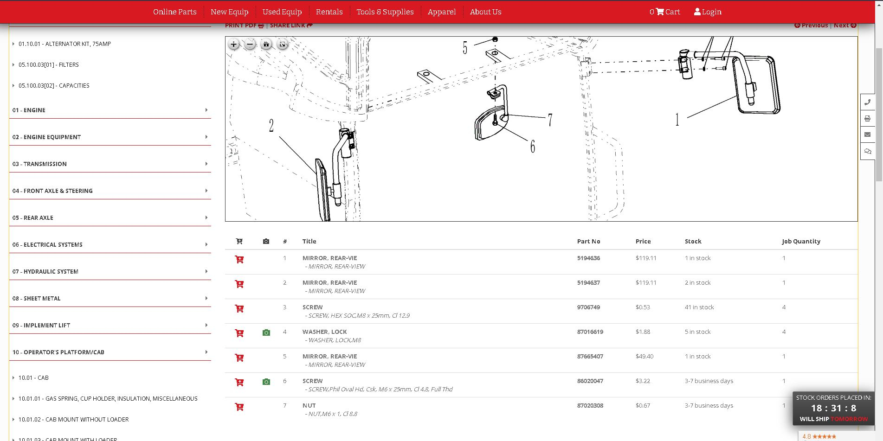
Task: Go to Previous diagram
Action: 811,26
